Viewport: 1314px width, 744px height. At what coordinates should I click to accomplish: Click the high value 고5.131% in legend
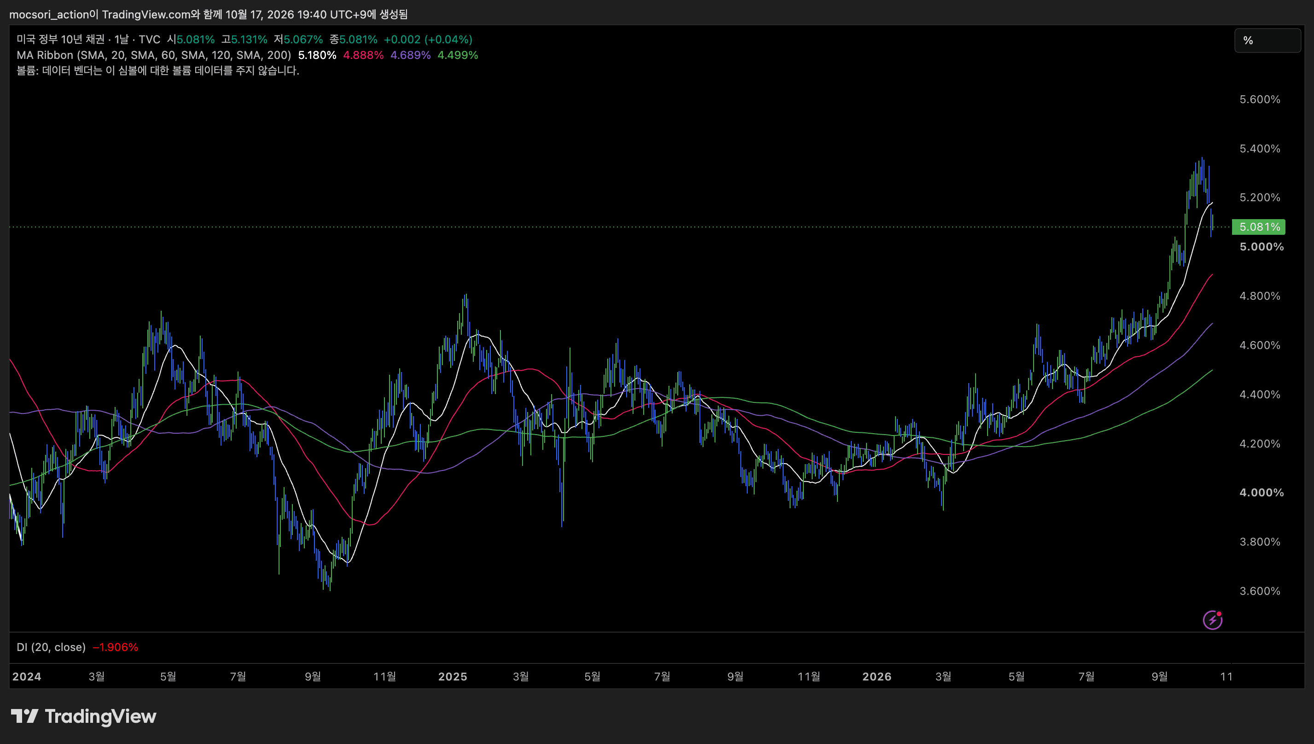point(244,39)
